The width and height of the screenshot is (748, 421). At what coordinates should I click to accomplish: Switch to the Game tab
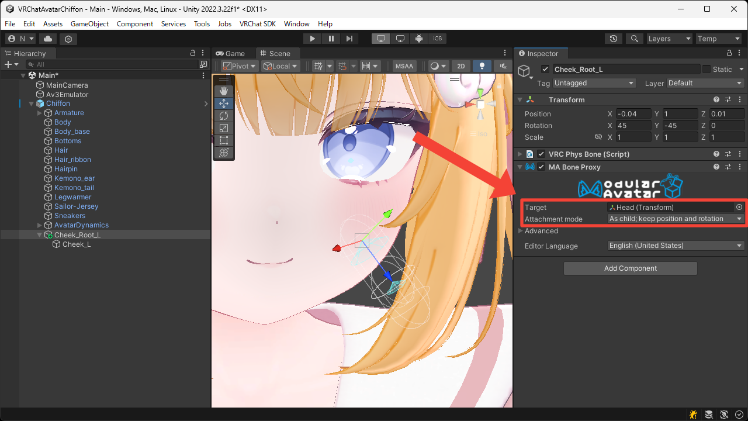coord(233,53)
